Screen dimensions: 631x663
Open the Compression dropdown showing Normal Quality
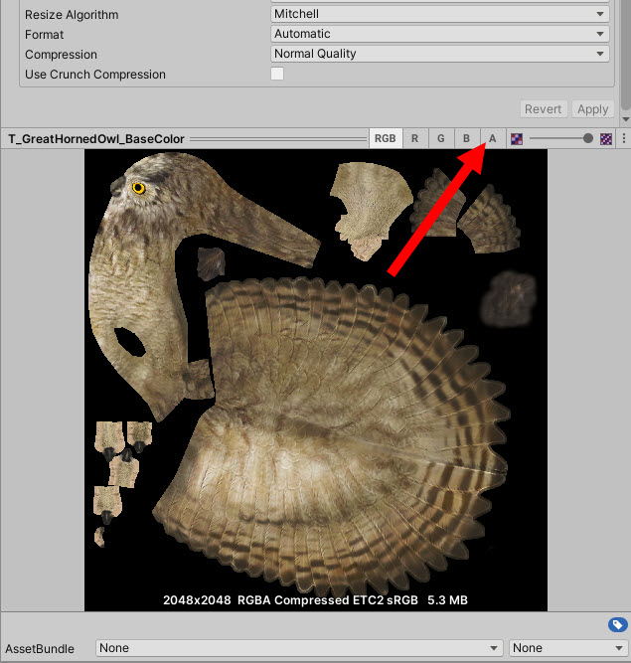coord(439,54)
